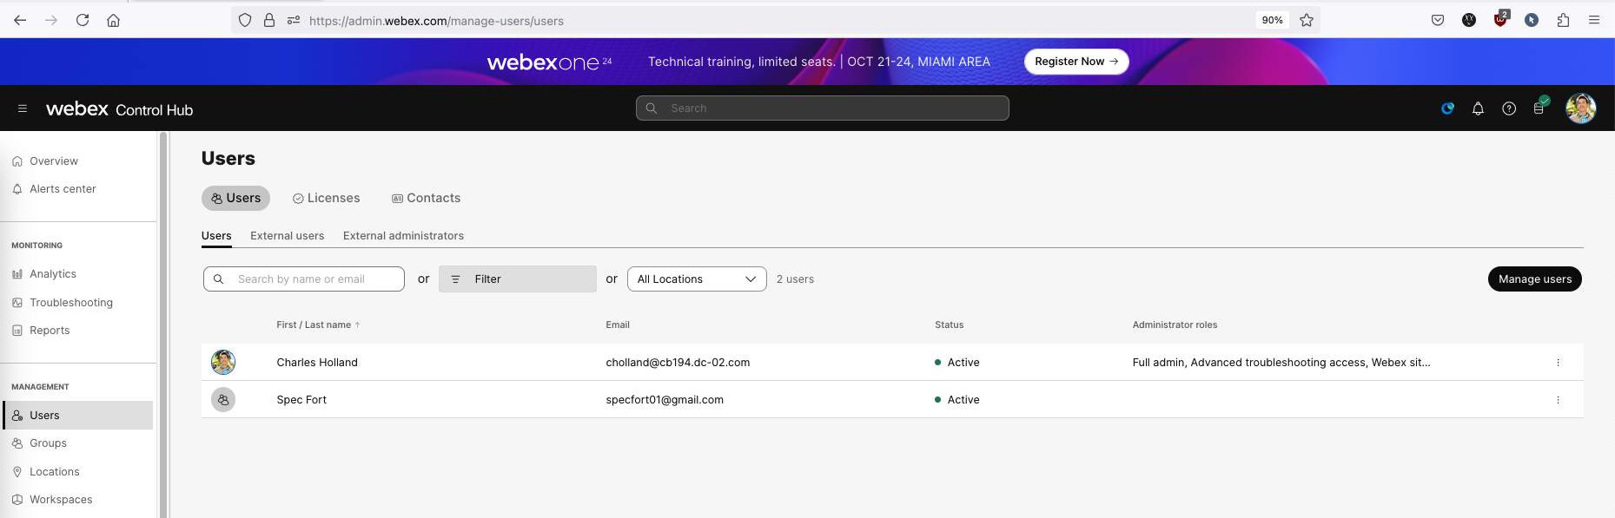Click the user profile avatar in header
Viewport: 1615px width, 518px height.
1580,108
